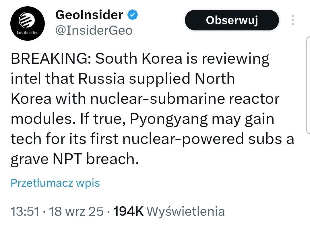This screenshot has width=310, height=225.
Task: Open the three-dot more options menu
Action: pyautogui.click(x=292, y=20)
